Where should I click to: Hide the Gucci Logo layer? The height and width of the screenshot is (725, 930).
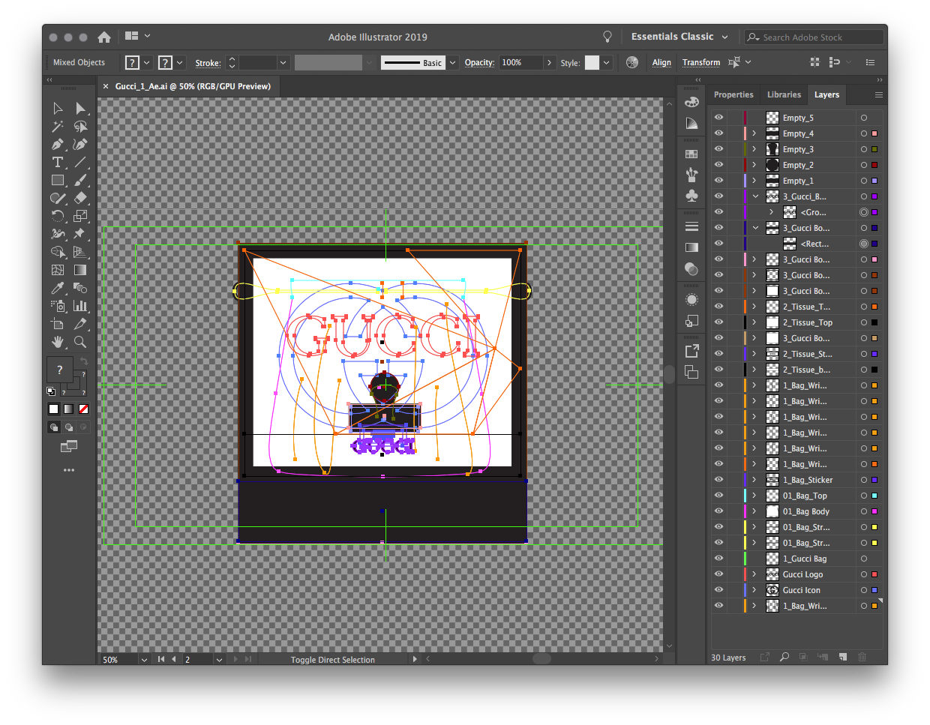pyautogui.click(x=718, y=574)
